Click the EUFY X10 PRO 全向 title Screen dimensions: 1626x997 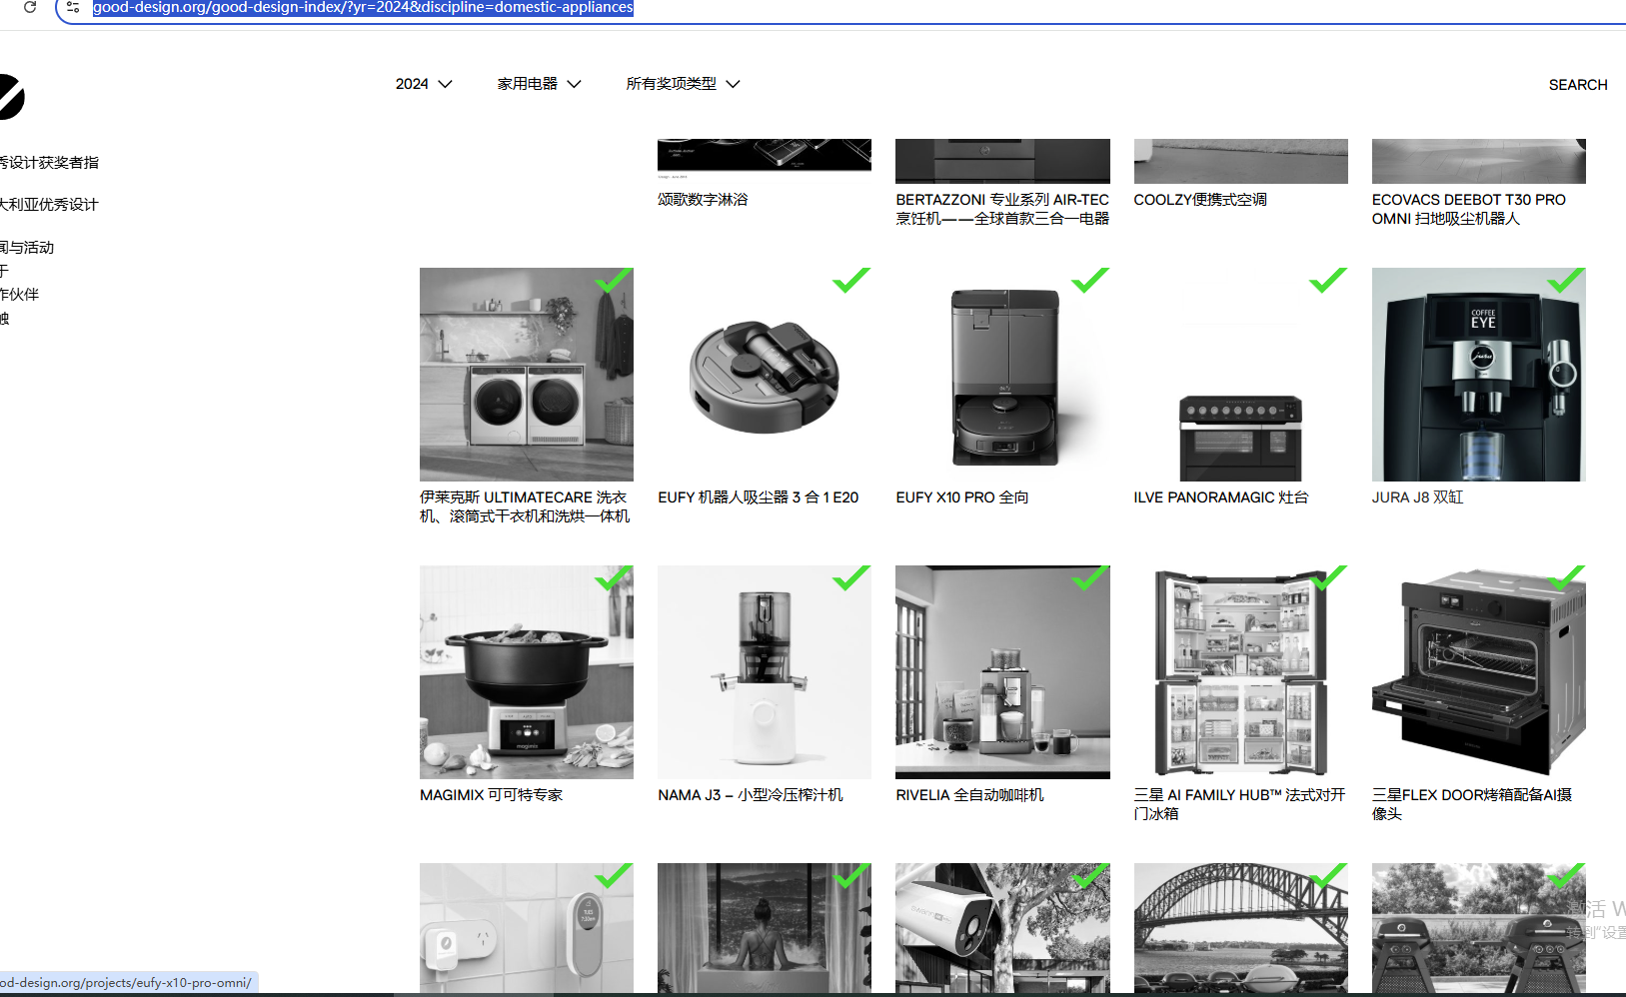point(962,498)
